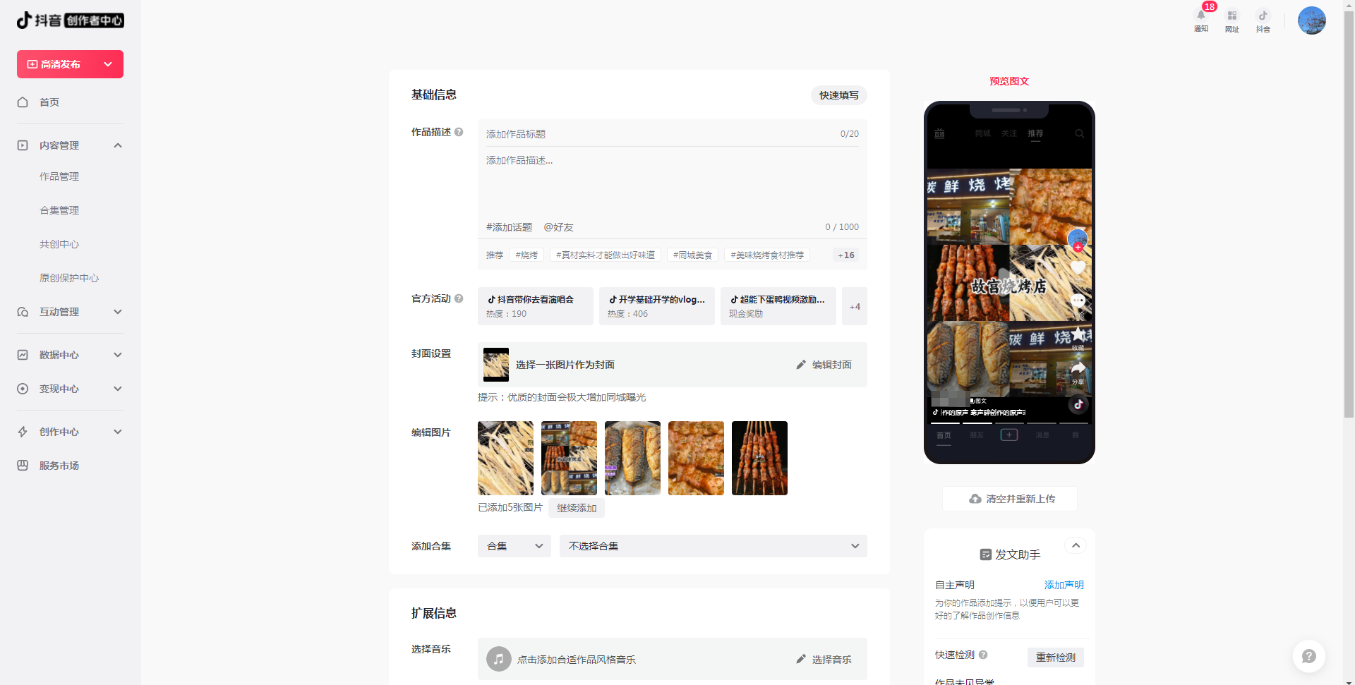1355x685 pixels.
Task: Click the heart like icon in phone preview
Action: pos(1078,267)
